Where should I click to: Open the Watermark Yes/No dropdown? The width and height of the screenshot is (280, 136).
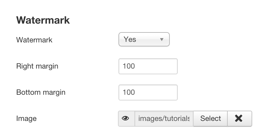click(144, 39)
